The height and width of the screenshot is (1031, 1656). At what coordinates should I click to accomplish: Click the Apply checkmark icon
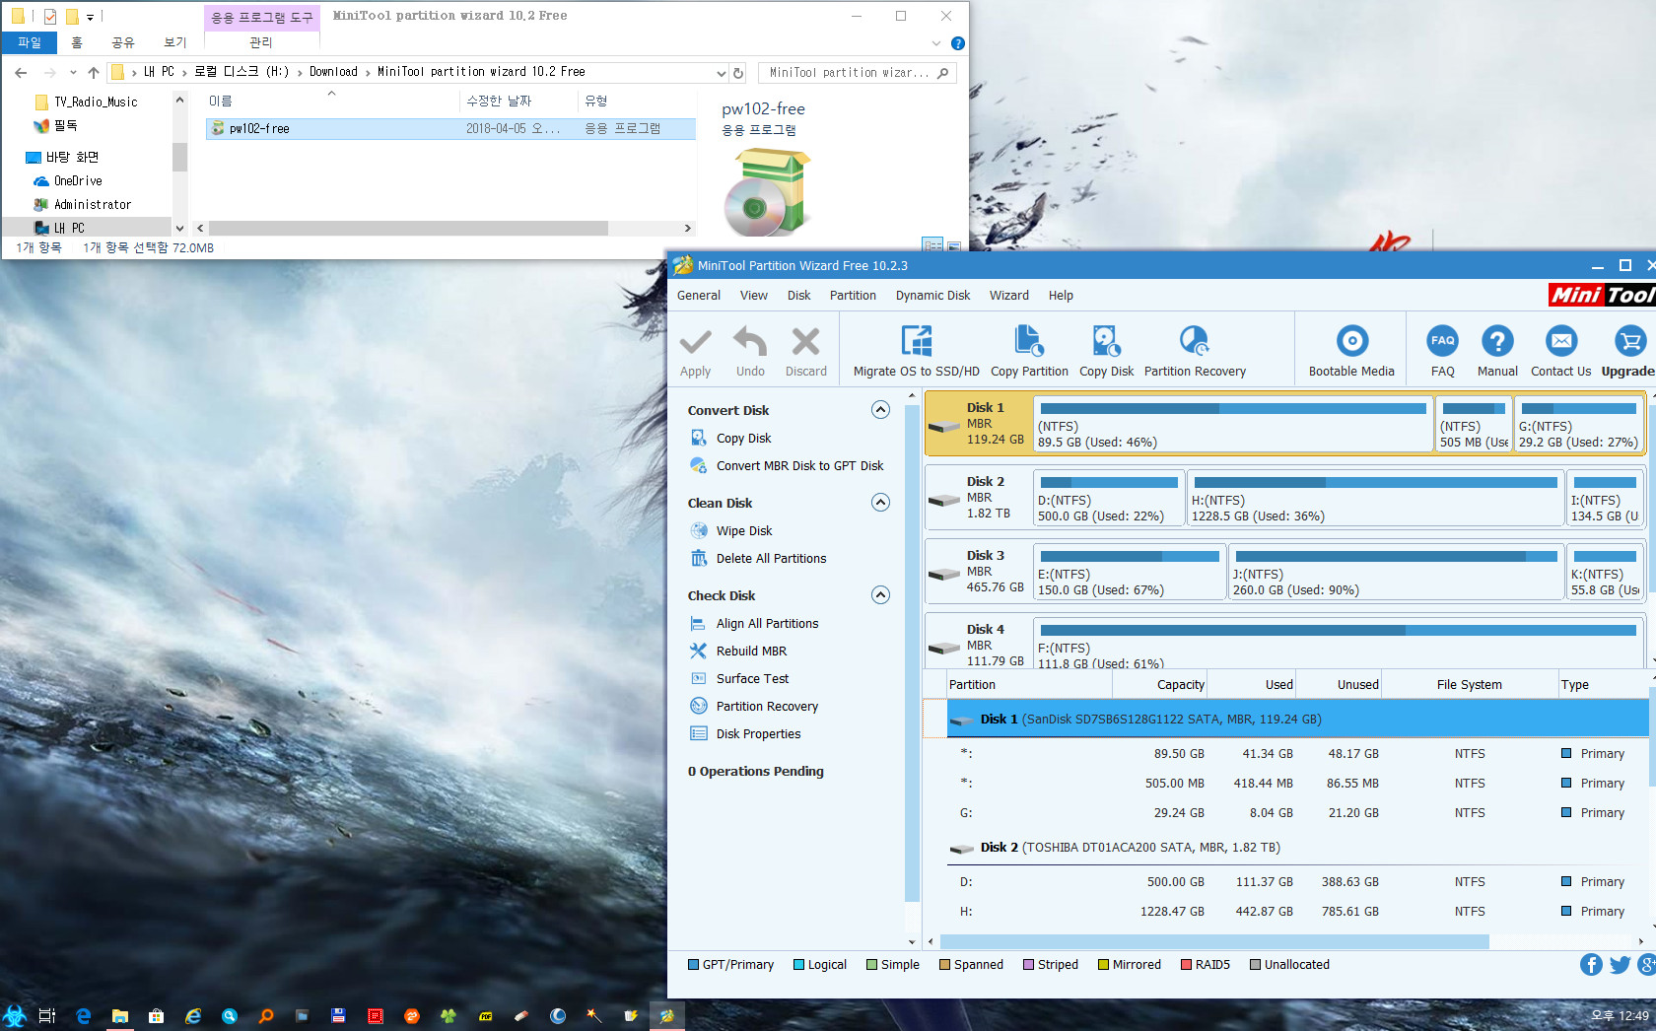tap(695, 341)
